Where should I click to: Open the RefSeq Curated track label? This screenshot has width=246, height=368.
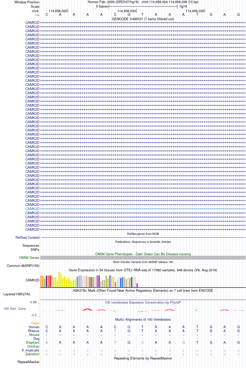[27, 237]
